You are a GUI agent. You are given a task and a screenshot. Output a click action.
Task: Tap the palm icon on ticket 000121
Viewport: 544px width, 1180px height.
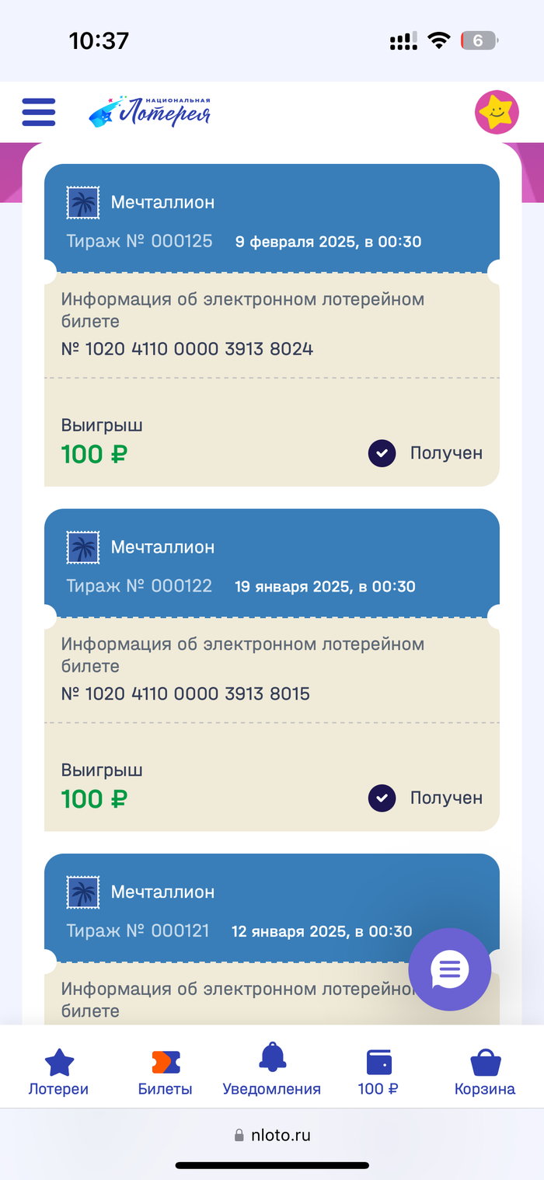[x=83, y=892]
